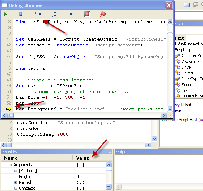Screen dimensions: 203x191
Task: Click yellow current-line arrow in gutter
Action: tap(9, 109)
